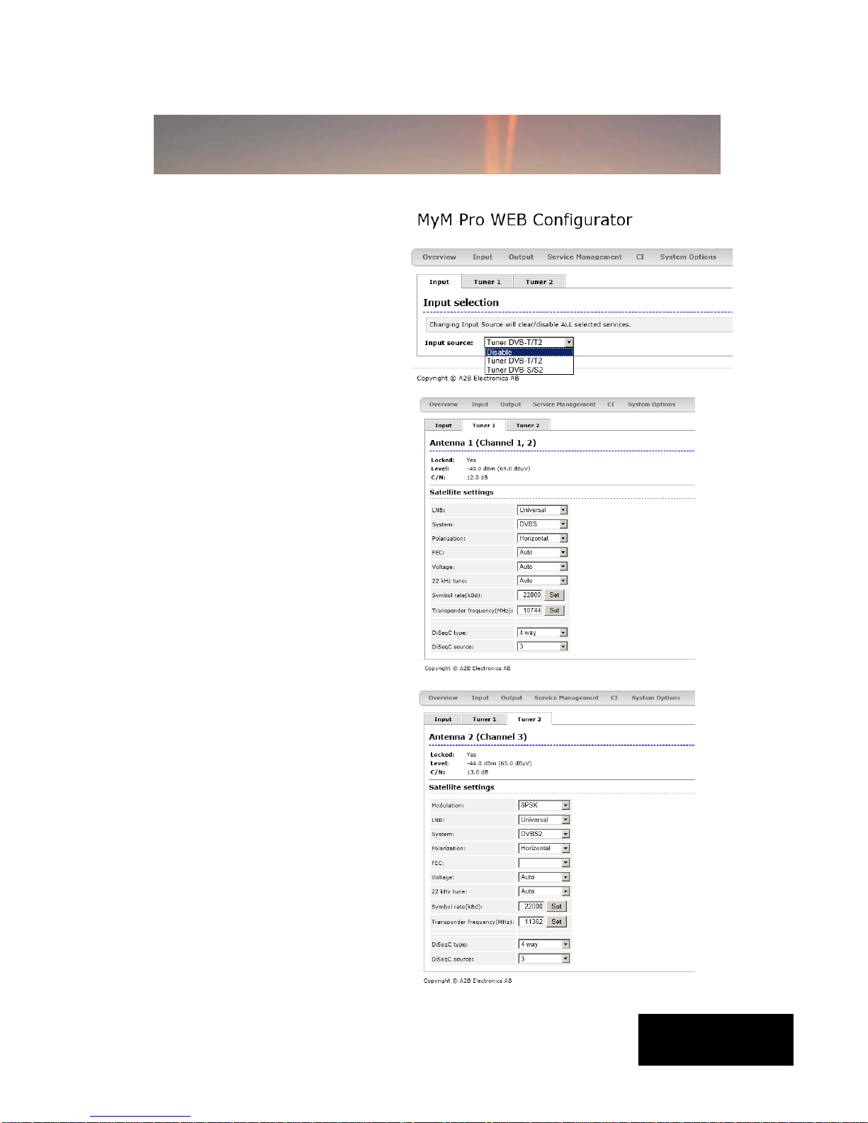Open CI menu in the Input selection panel
Screen dimensions: 868x1123
click(x=640, y=257)
